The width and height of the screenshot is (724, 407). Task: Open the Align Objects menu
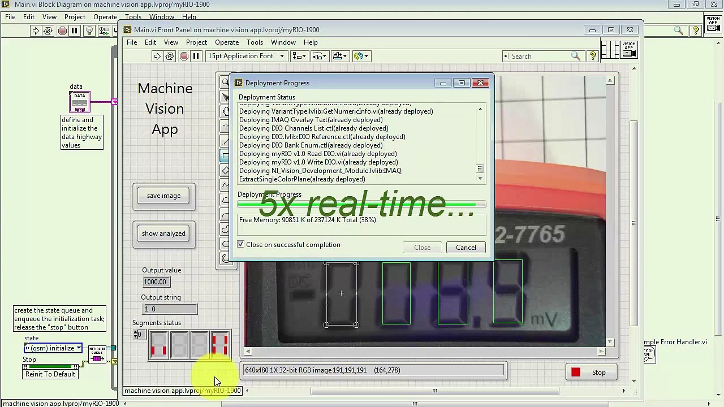pos(299,56)
